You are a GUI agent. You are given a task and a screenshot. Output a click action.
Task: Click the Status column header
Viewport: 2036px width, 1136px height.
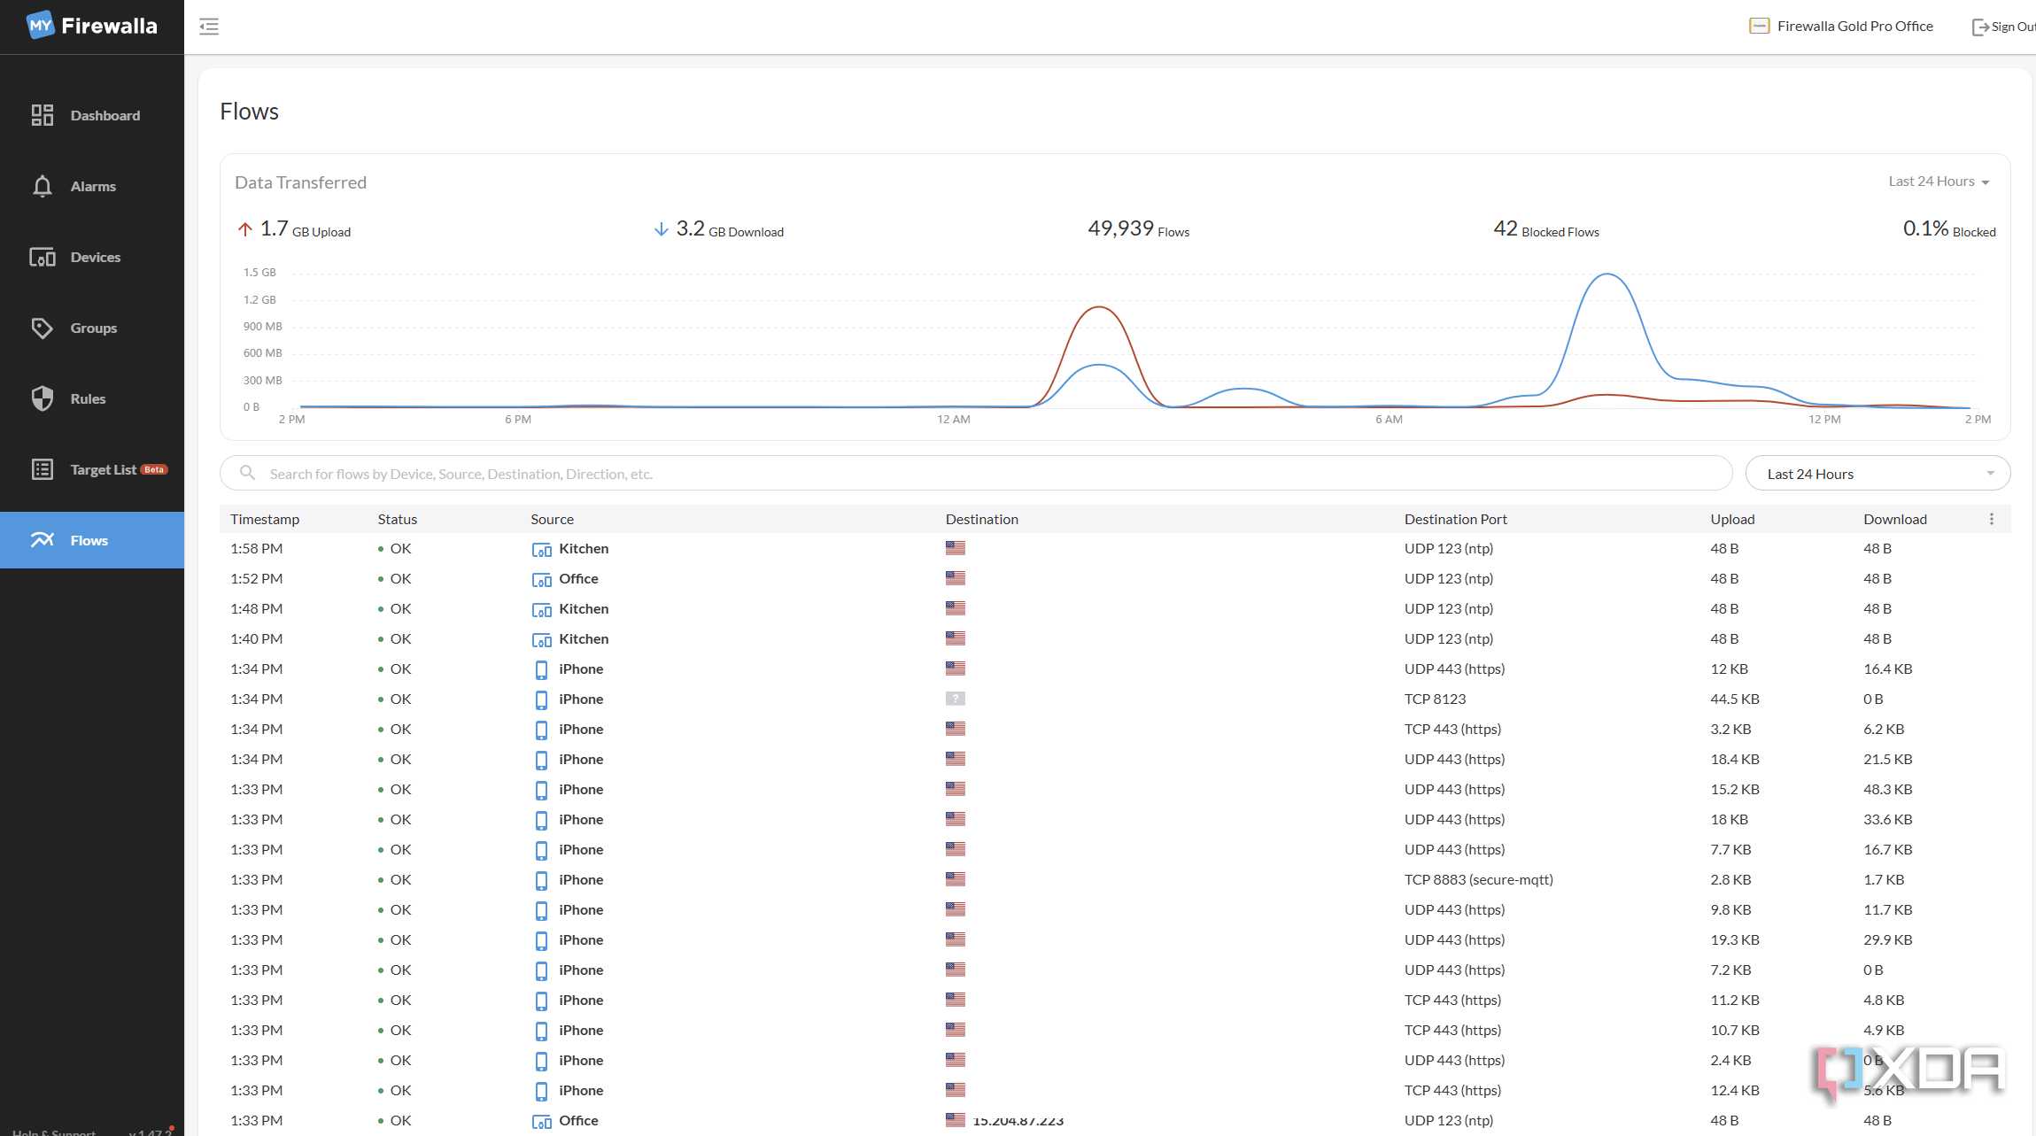pyautogui.click(x=397, y=519)
